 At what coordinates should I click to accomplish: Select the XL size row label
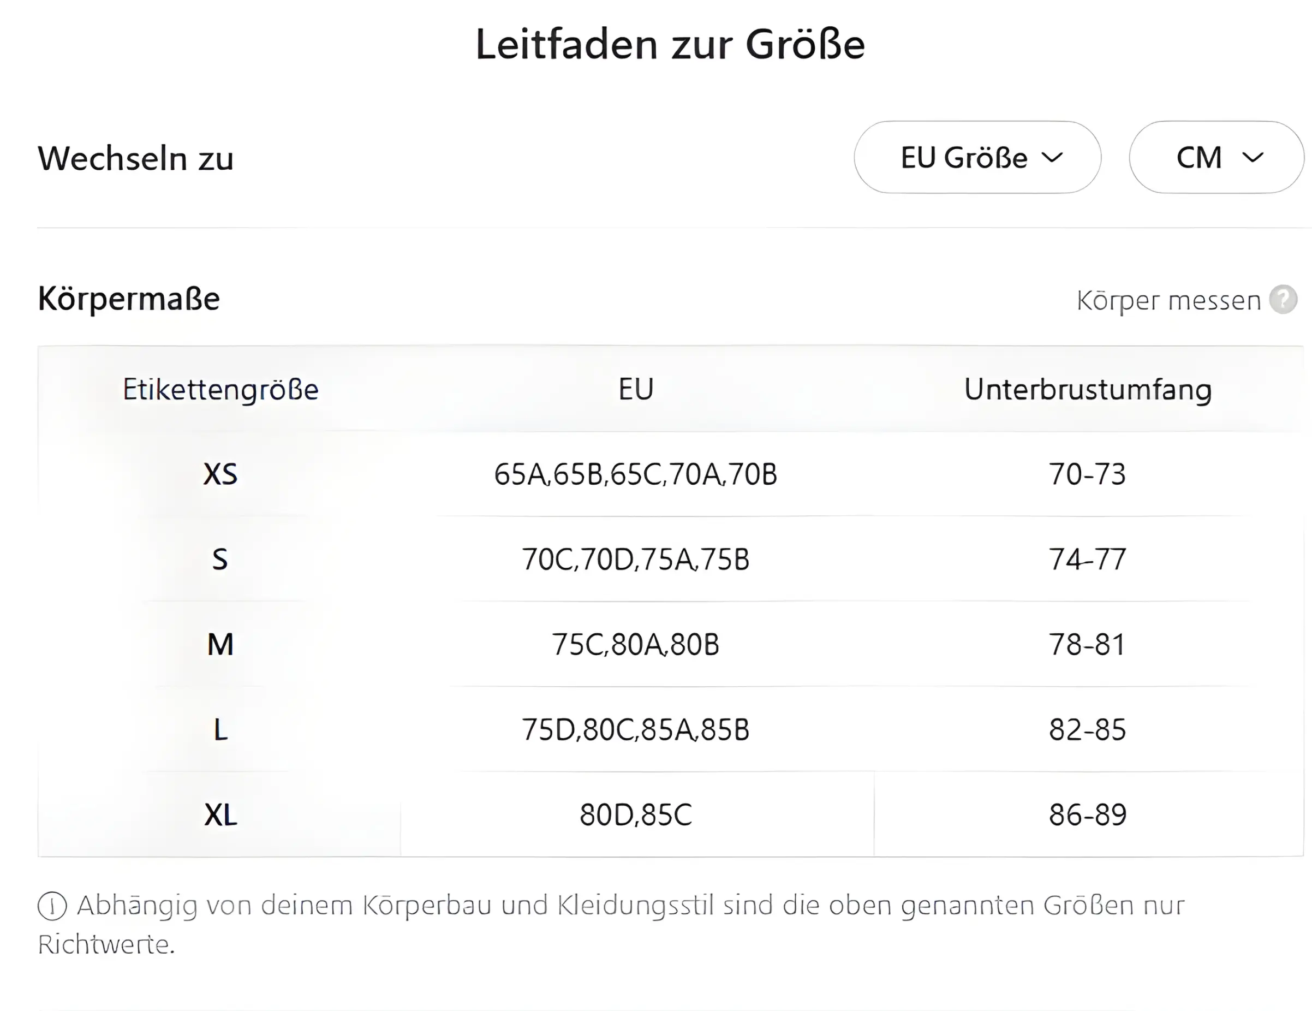pyautogui.click(x=220, y=815)
